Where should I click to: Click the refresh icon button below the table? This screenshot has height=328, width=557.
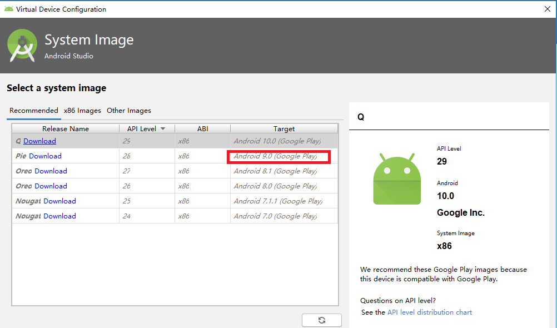point(321,320)
